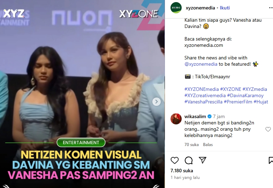Viewport: 273px width, 188px height.
Task: Open the wikasalim avatar picture
Action: click(176, 119)
